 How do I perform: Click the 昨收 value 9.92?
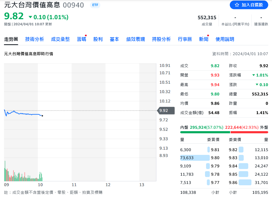pyautogui.click(x=264, y=66)
